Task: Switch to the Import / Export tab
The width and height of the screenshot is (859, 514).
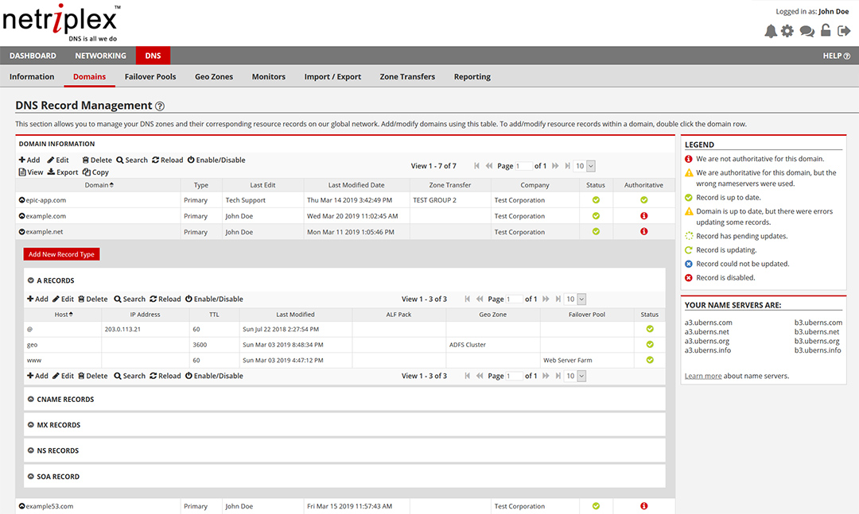Action: [x=332, y=76]
